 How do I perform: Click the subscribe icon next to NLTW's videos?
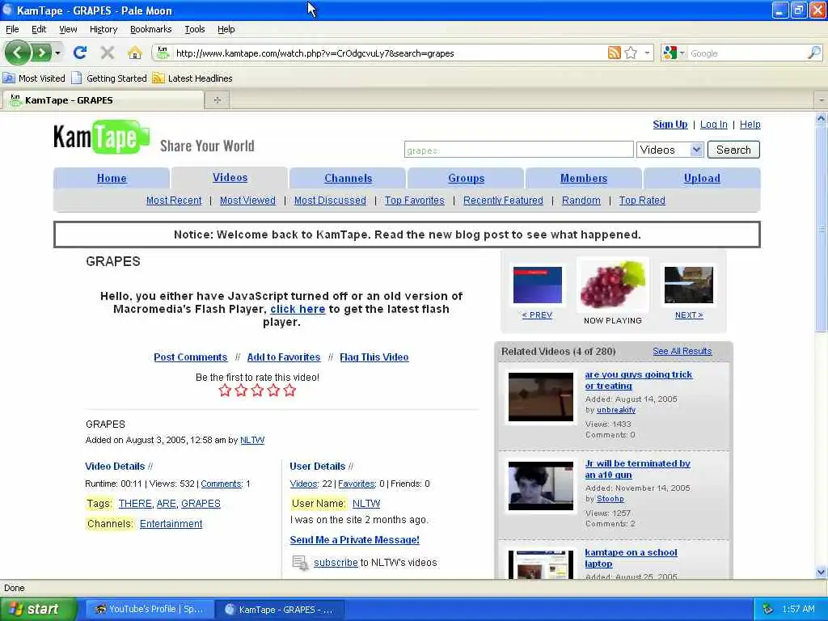click(x=300, y=563)
